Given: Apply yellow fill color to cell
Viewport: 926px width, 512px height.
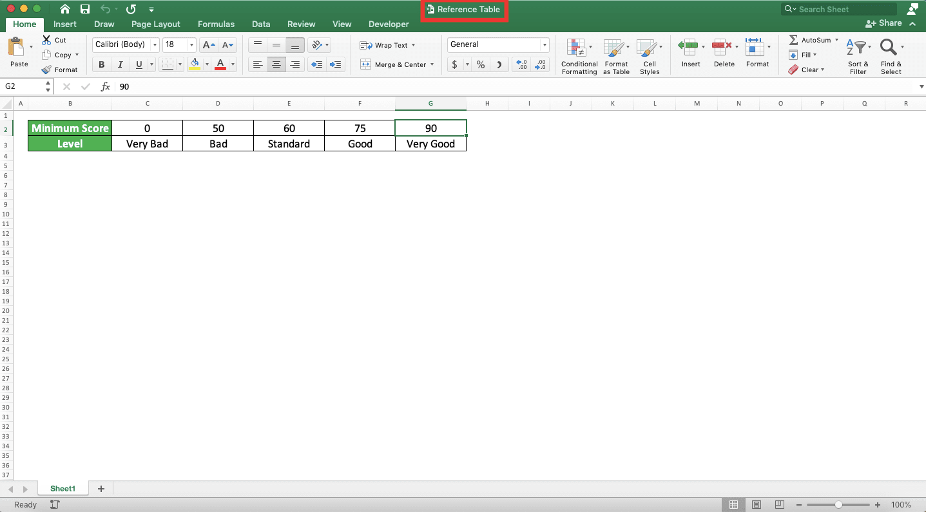Looking at the screenshot, I should [195, 64].
